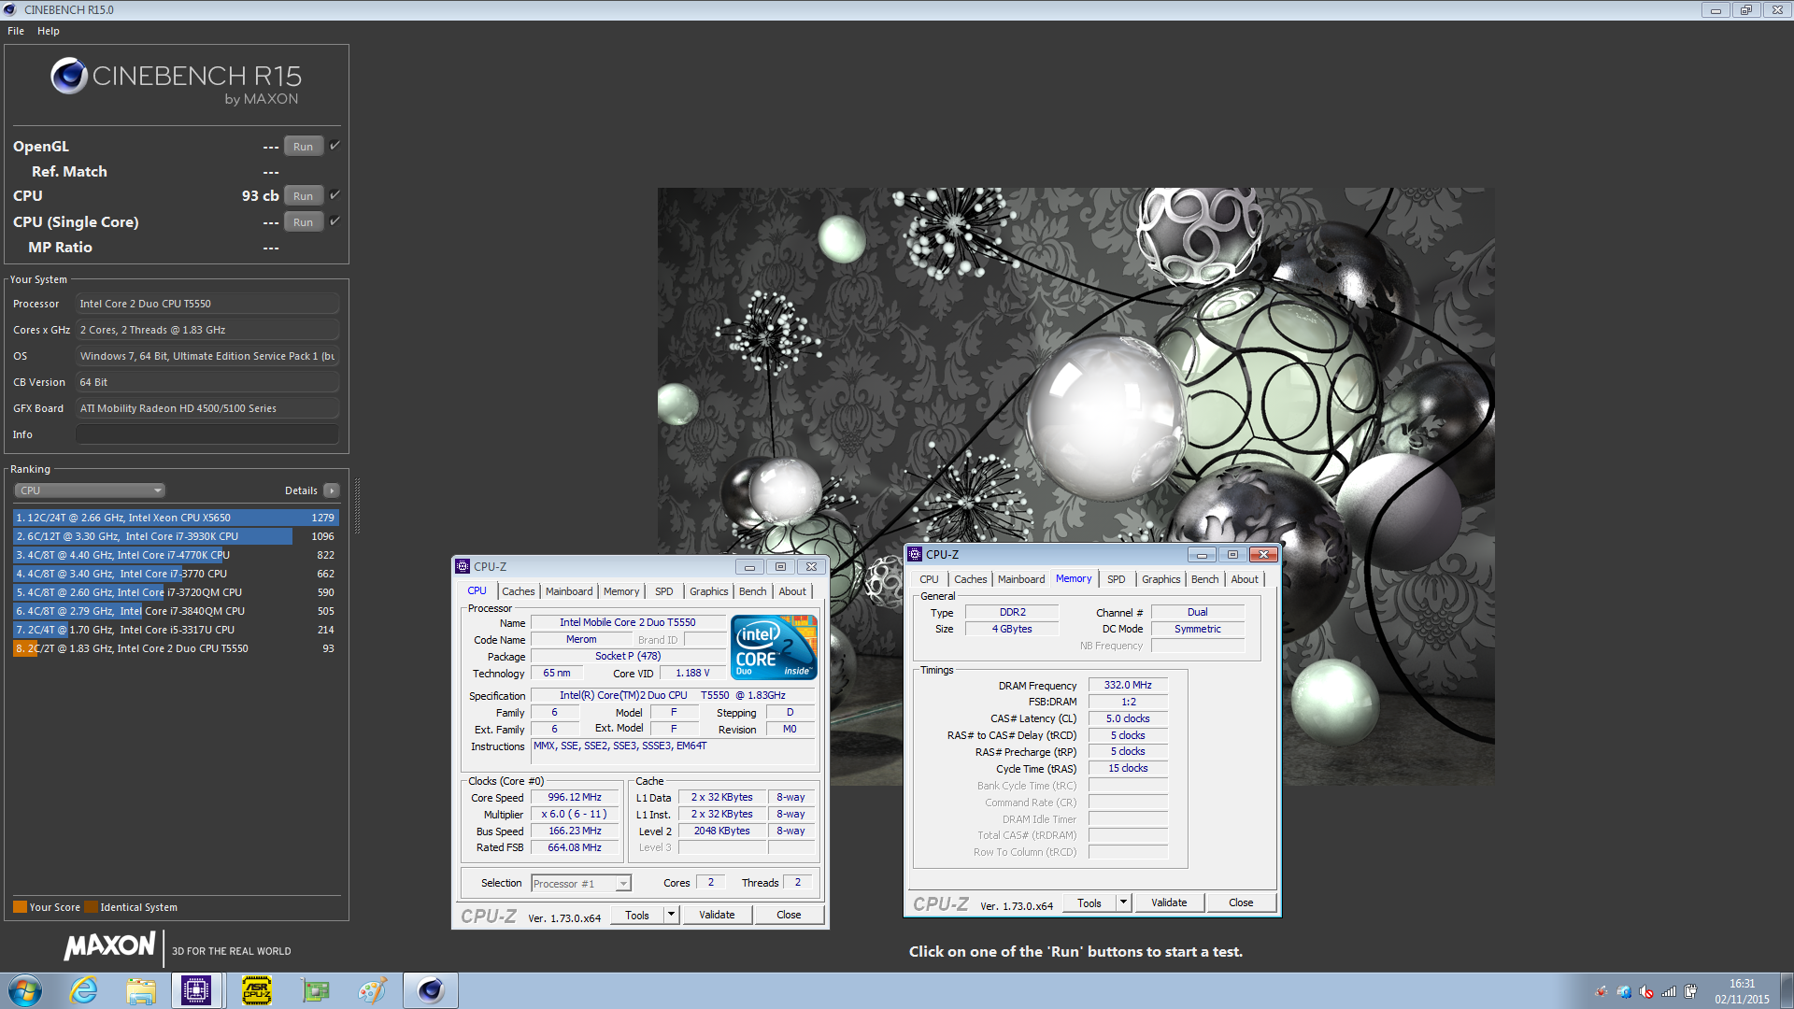Viewport: 1794px width, 1009px height.
Task: Open the File menu
Action: tap(16, 31)
